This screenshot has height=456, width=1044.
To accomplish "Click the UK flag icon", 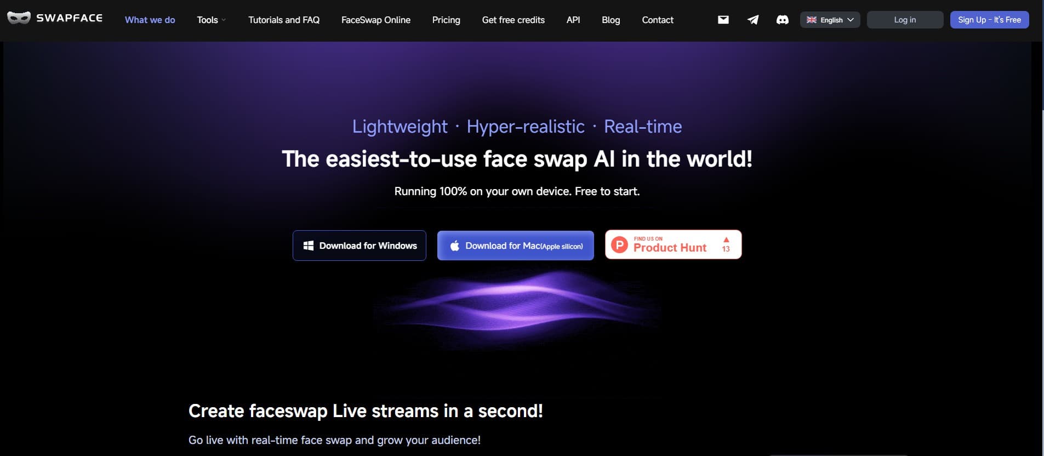I will 812,20.
